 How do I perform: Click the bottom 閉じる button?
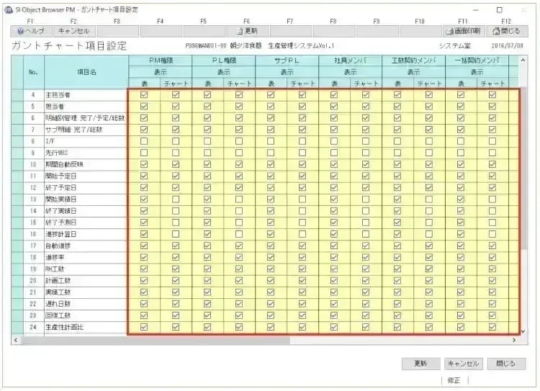point(506,364)
